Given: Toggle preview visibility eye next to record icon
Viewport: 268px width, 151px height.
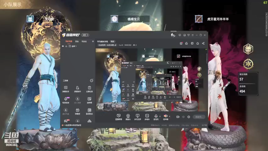Looking at the screenshot, I should click(183, 117).
